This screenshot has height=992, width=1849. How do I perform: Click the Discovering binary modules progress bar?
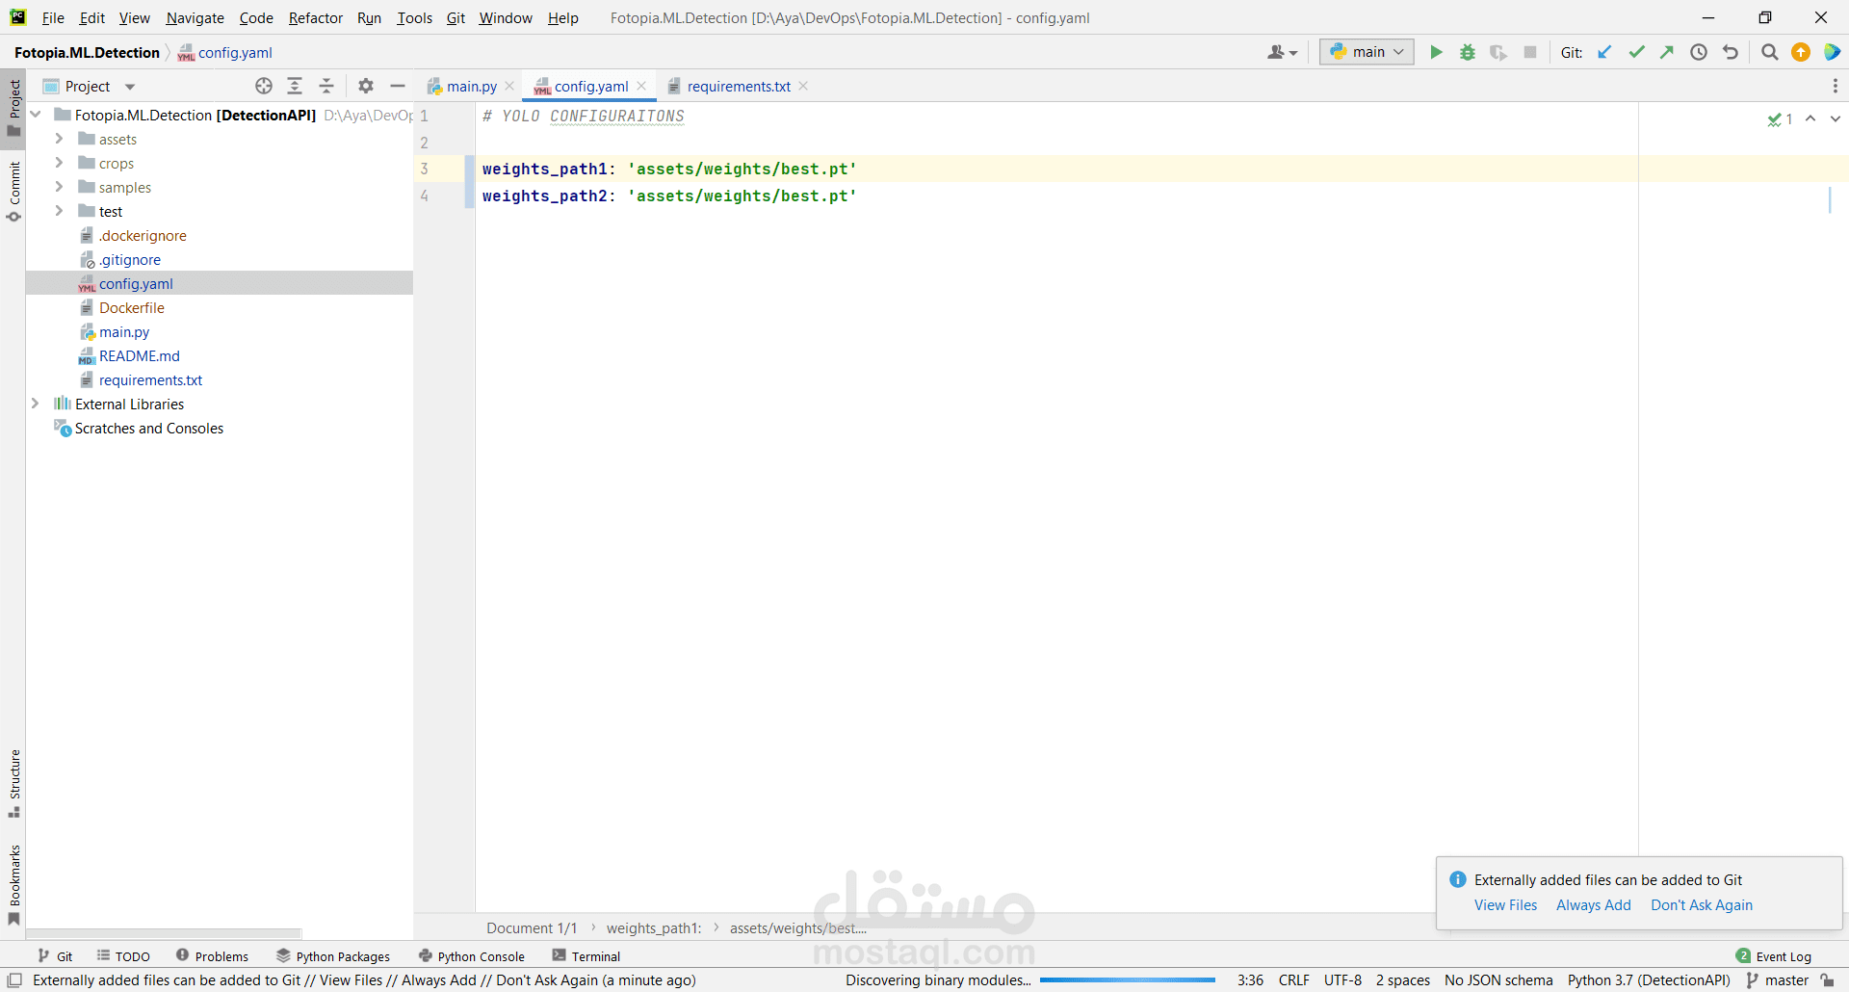pyautogui.click(x=1128, y=980)
